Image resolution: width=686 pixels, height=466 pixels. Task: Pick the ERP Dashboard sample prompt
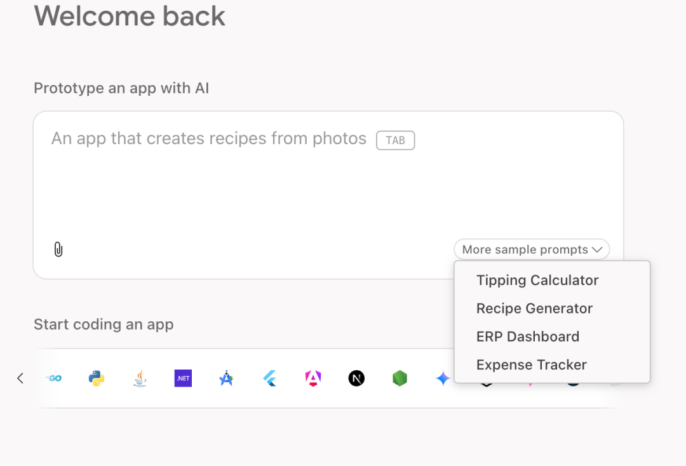528,336
